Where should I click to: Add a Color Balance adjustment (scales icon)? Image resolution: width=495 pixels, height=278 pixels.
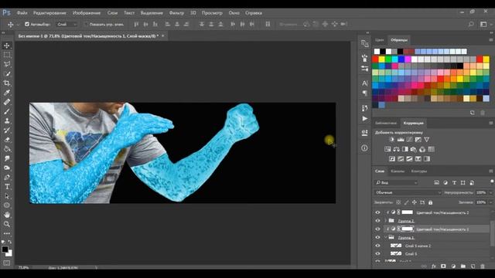click(396, 149)
